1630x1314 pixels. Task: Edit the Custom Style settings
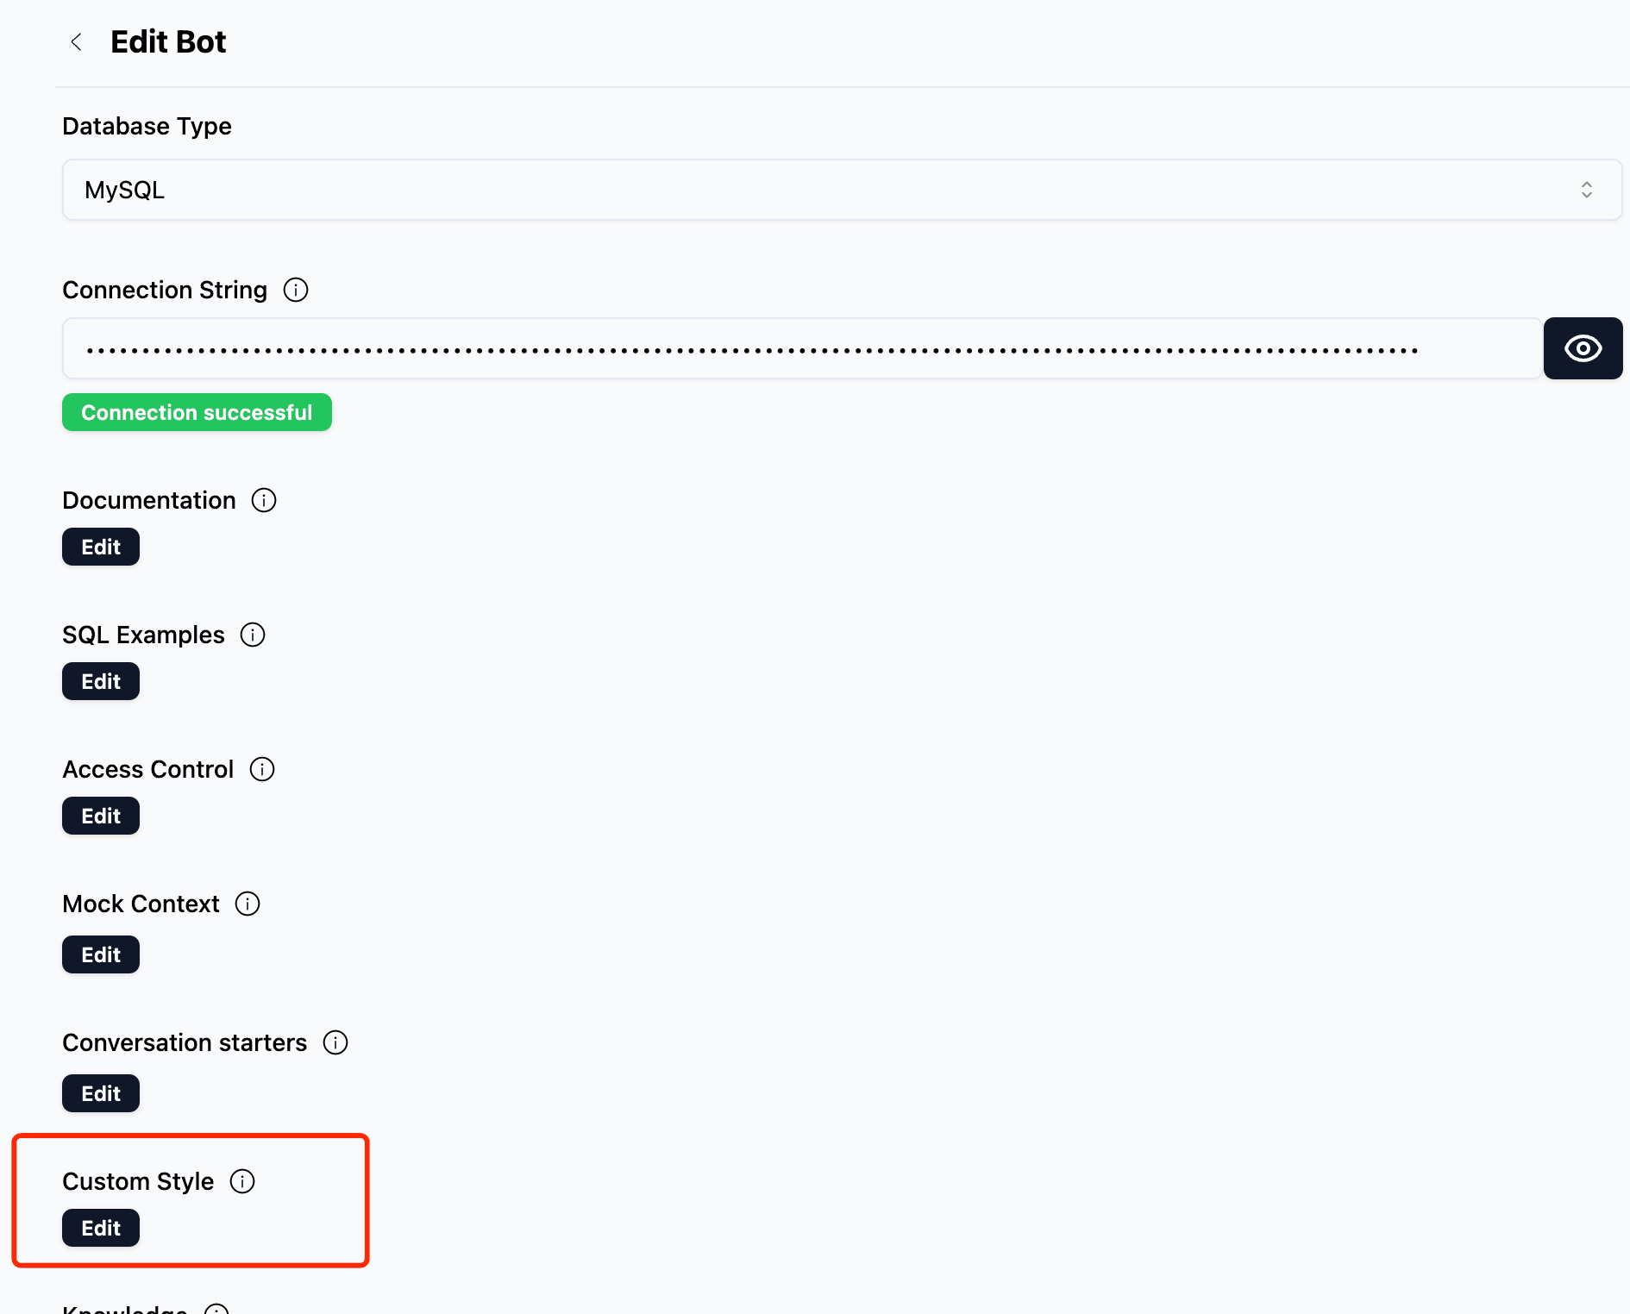pyautogui.click(x=100, y=1228)
